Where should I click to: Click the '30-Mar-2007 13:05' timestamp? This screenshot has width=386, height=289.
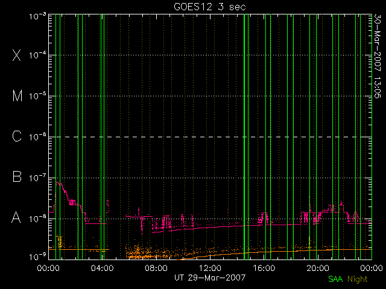tap(378, 56)
